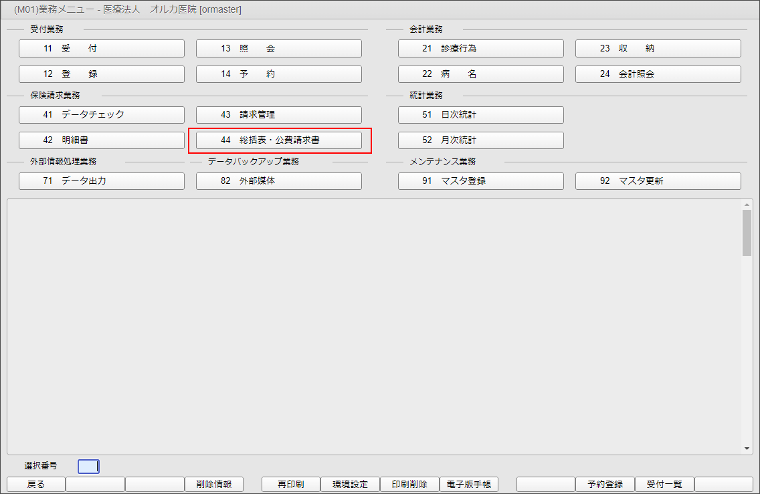Open the 受付一覧 reception list
This screenshot has width=760, height=494.
coord(664,484)
